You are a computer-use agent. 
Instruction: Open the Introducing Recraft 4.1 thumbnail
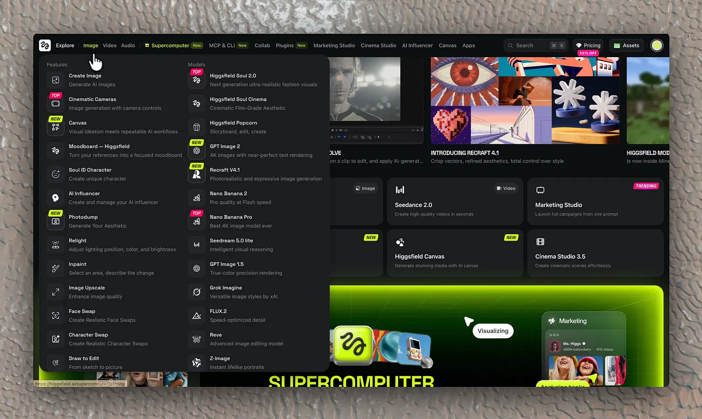(x=525, y=100)
